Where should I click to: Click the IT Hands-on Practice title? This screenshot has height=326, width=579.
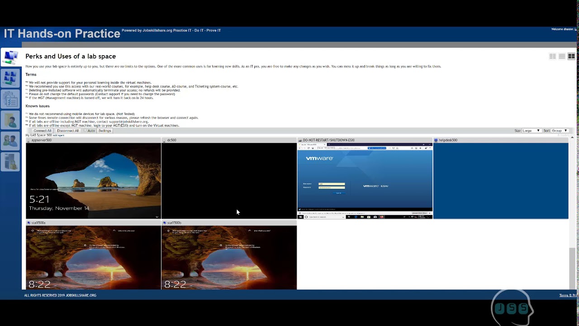(62, 34)
